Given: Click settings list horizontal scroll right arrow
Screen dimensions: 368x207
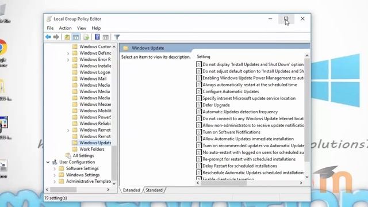Looking at the screenshot, I should 301,183.
